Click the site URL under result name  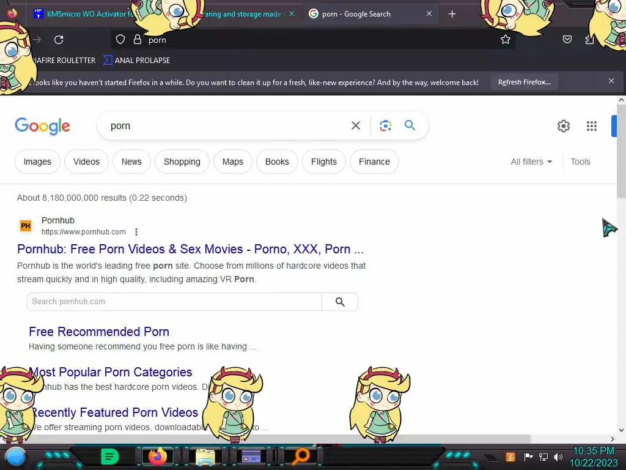click(x=83, y=232)
